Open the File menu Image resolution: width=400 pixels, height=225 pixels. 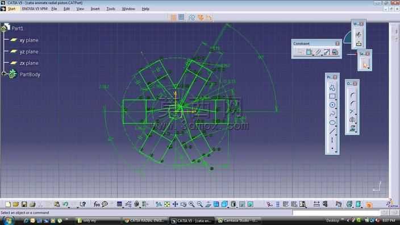point(54,9)
